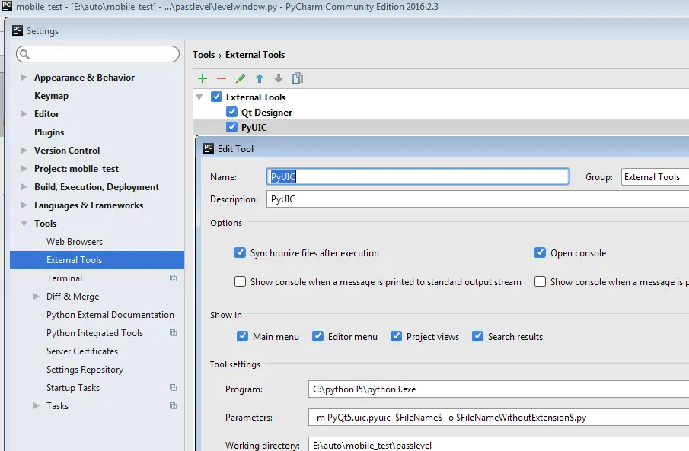Click the PyCharm icon in Edit Tool title
This screenshot has height=451, width=689.
[x=209, y=148]
